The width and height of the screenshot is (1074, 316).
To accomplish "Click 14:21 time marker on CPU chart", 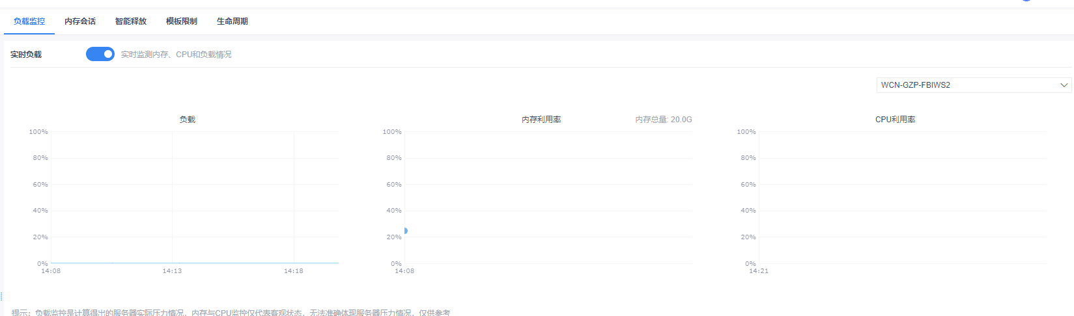I will 759,271.
